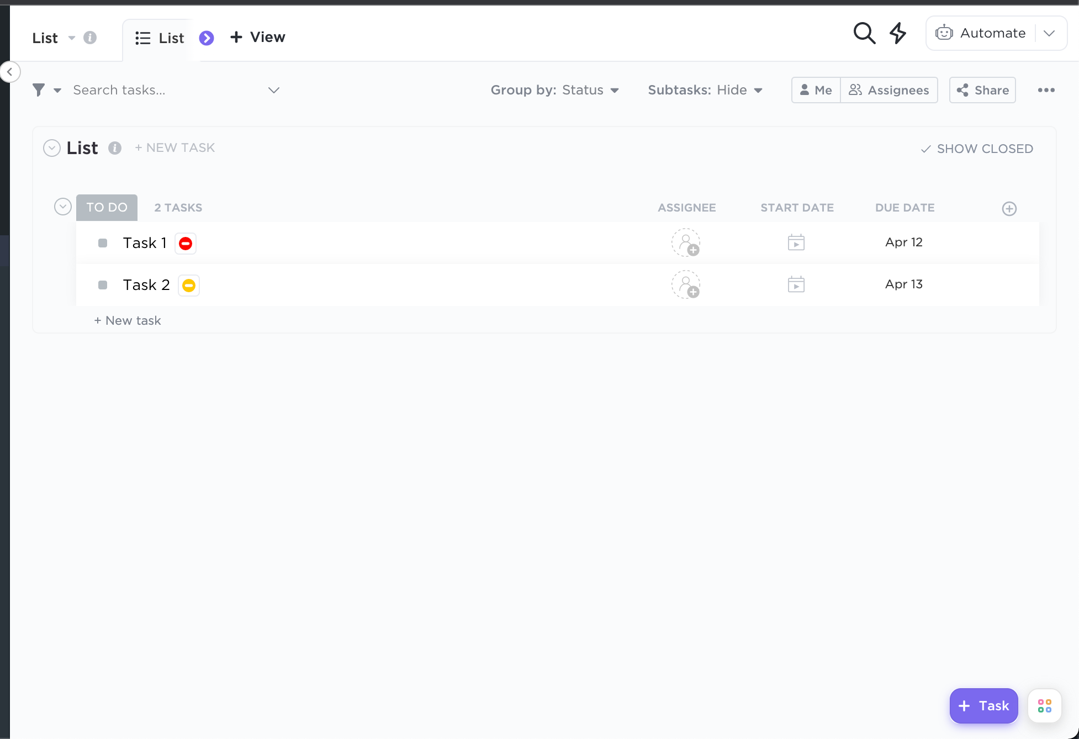
Task: Open the colorful apps grid icon
Action: point(1044,706)
